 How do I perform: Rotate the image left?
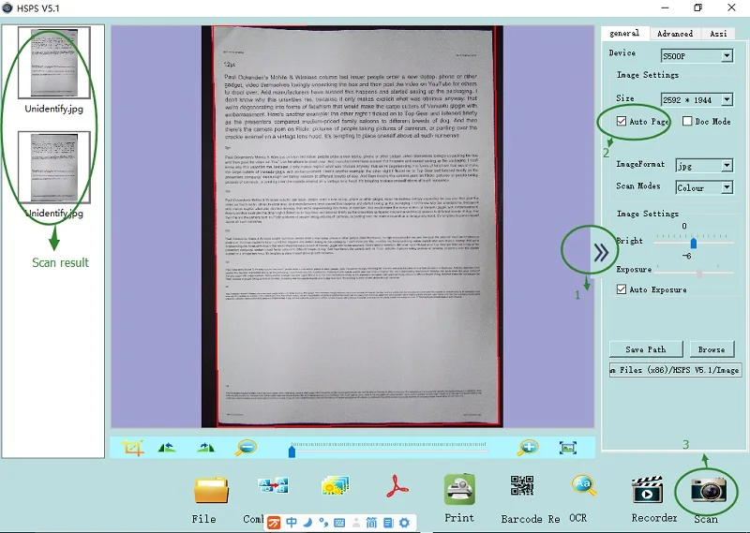click(167, 448)
